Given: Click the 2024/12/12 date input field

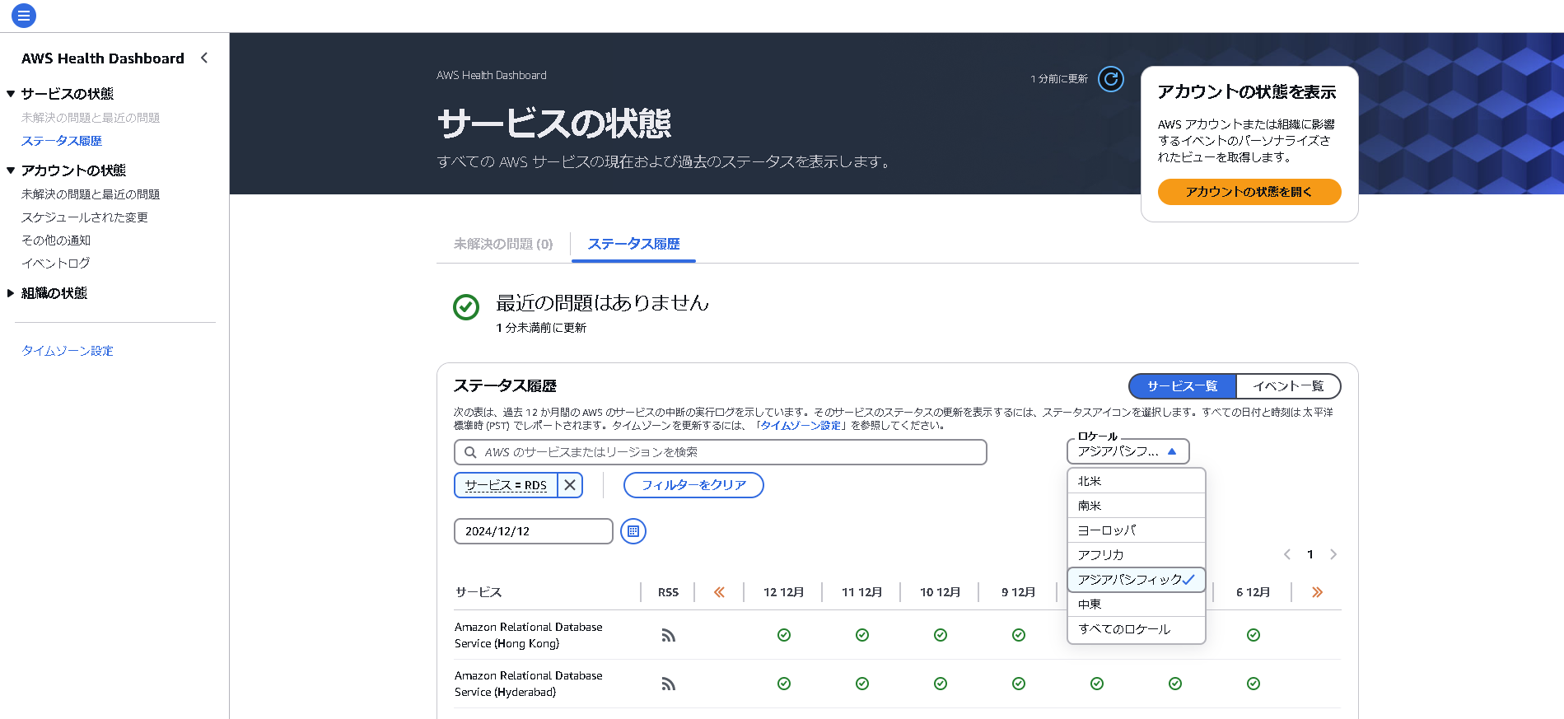Looking at the screenshot, I should (534, 531).
